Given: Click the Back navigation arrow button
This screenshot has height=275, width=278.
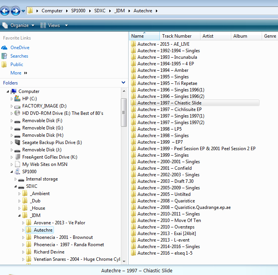Looking at the screenshot, I should click(5, 11).
